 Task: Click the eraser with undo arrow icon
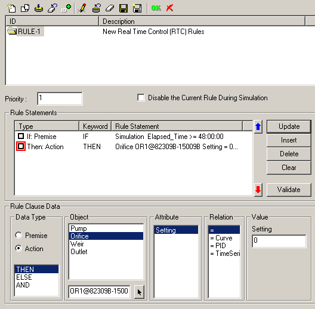52,8
